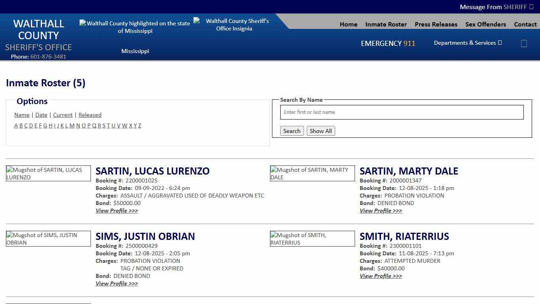This screenshot has width=540, height=304.
Task: Select the Inmate Roster menu item
Action: point(386,24)
